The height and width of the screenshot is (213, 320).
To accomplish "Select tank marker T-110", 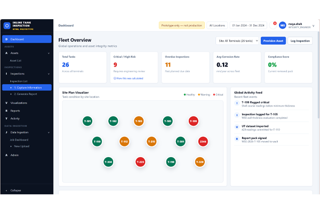I will [97, 142].
